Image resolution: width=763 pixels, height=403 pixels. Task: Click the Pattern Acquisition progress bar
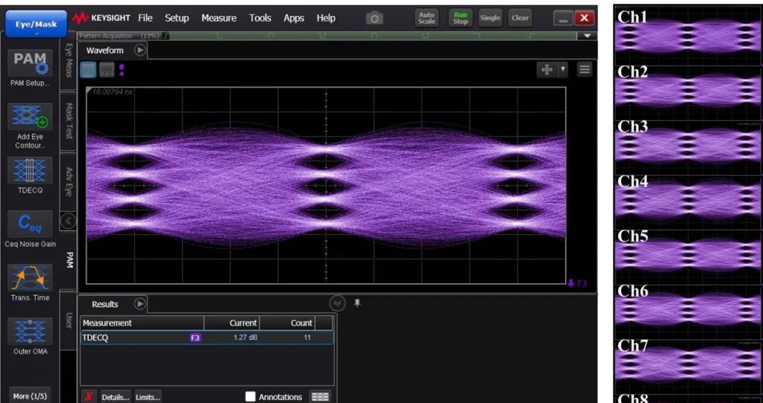[x=326, y=36]
